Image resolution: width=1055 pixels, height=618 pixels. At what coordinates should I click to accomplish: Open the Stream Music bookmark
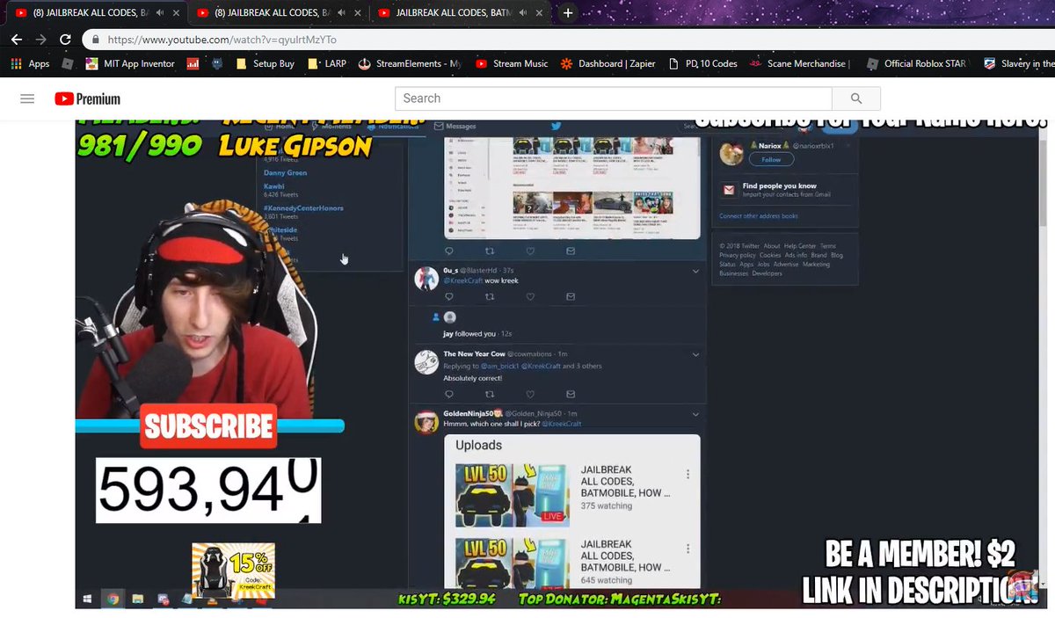tap(512, 63)
